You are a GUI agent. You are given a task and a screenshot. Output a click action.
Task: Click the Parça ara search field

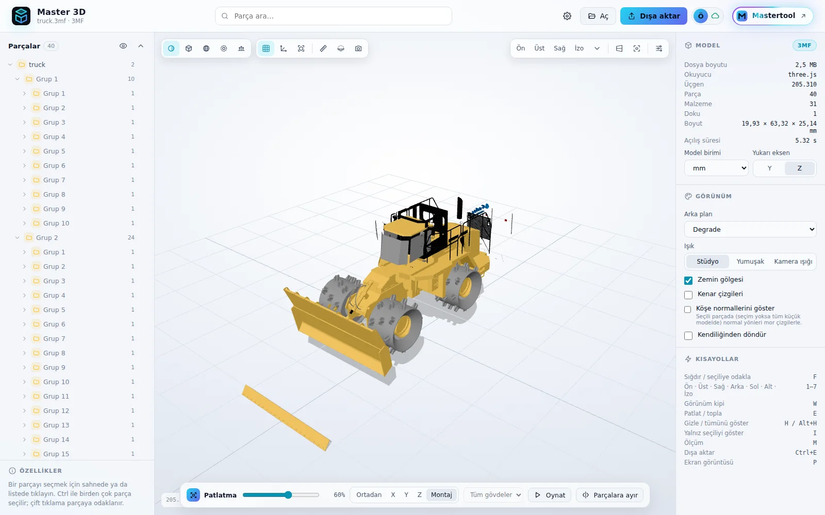pos(334,16)
